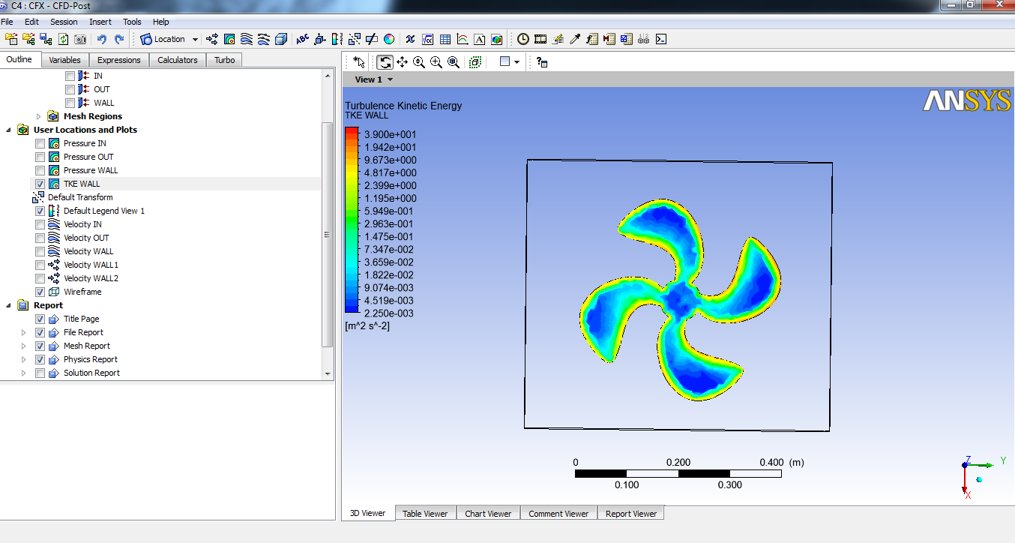Insert an Expression toolbar icon
The width and height of the screenshot is (1015, 543).
(428, 39)
